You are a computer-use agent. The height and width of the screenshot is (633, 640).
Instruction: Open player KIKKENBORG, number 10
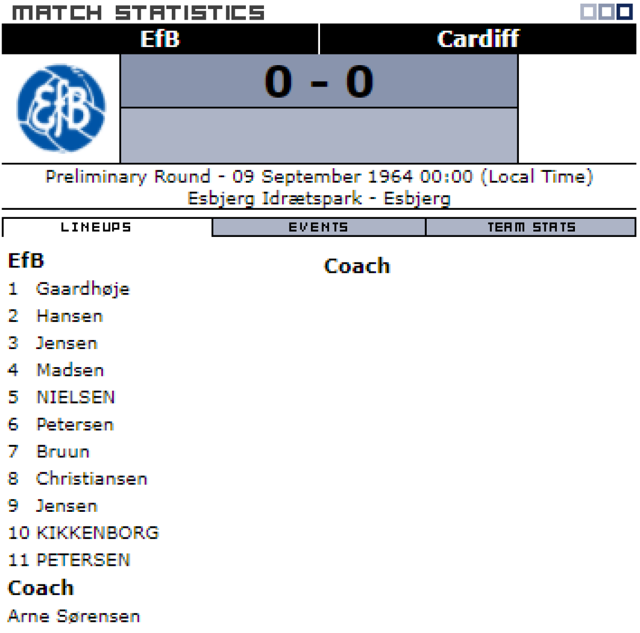click(98, 533)
